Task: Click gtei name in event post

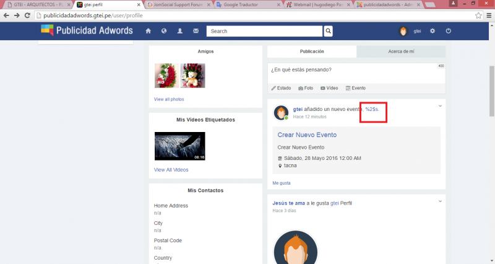Action: coord(298,109)
